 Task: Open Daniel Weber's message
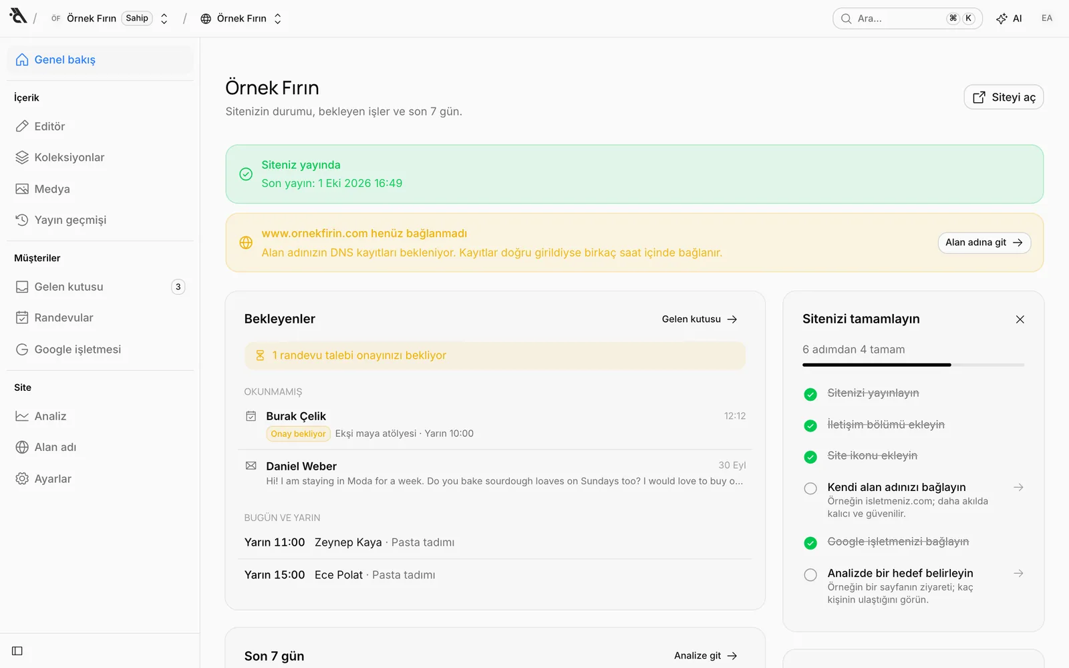[x=495, y=473]
